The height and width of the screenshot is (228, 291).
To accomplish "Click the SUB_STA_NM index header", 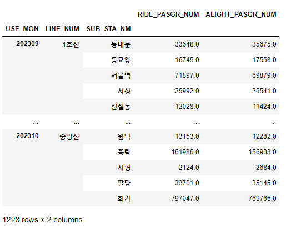I will pos(108,29).
